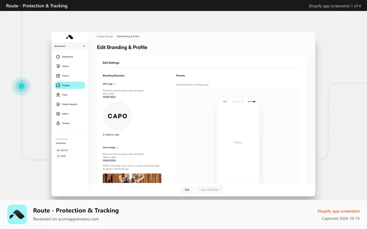Click the 'Username' text in sidebar

click(x=61, y=143)
